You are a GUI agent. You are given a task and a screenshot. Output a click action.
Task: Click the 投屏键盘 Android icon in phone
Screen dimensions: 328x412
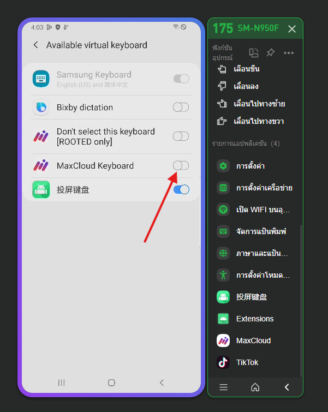pyautogui.click(x=41, y=189)
